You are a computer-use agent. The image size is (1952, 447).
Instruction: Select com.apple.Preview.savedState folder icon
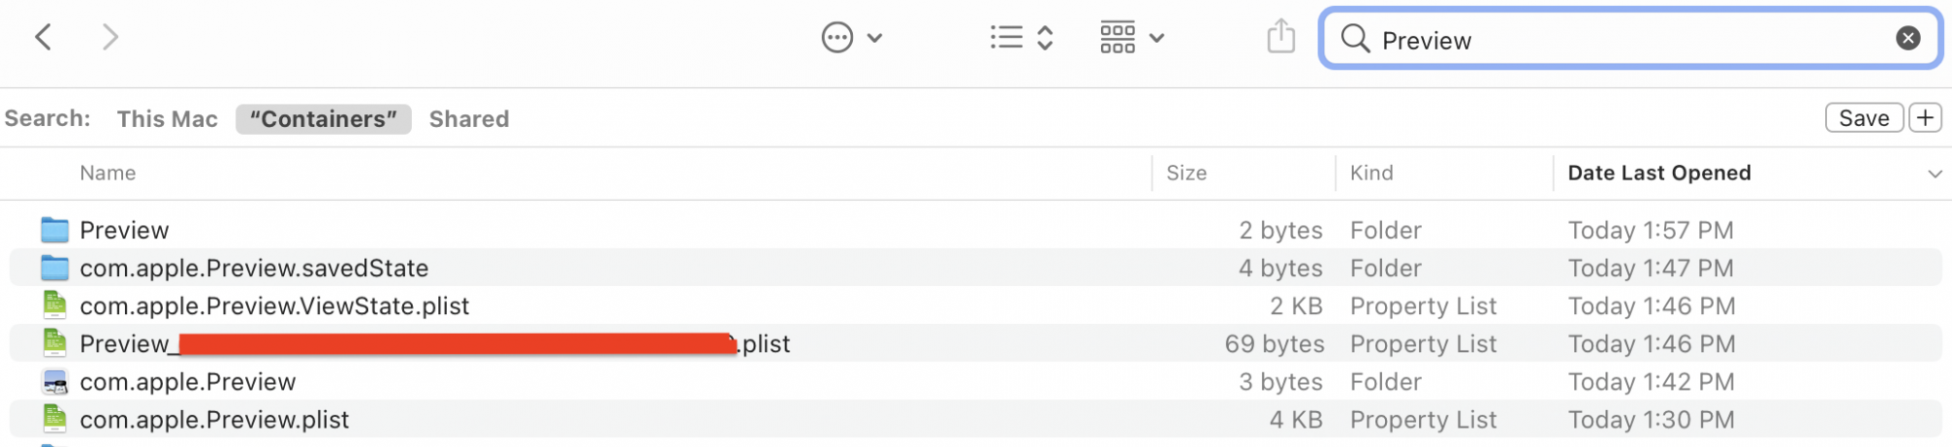55,267
